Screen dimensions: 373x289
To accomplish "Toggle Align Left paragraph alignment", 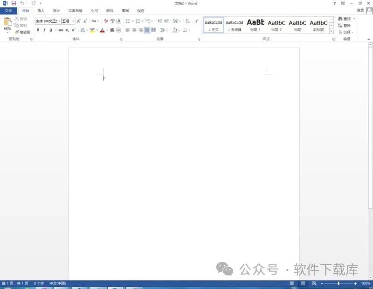I will coord(128,30).
